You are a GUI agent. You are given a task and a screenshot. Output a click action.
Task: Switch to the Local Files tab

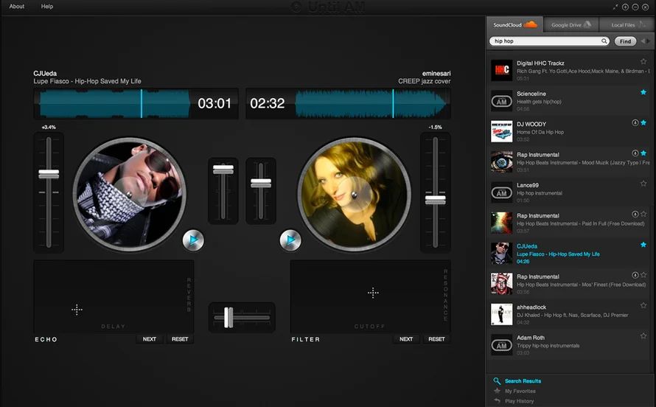pos(627,24)
